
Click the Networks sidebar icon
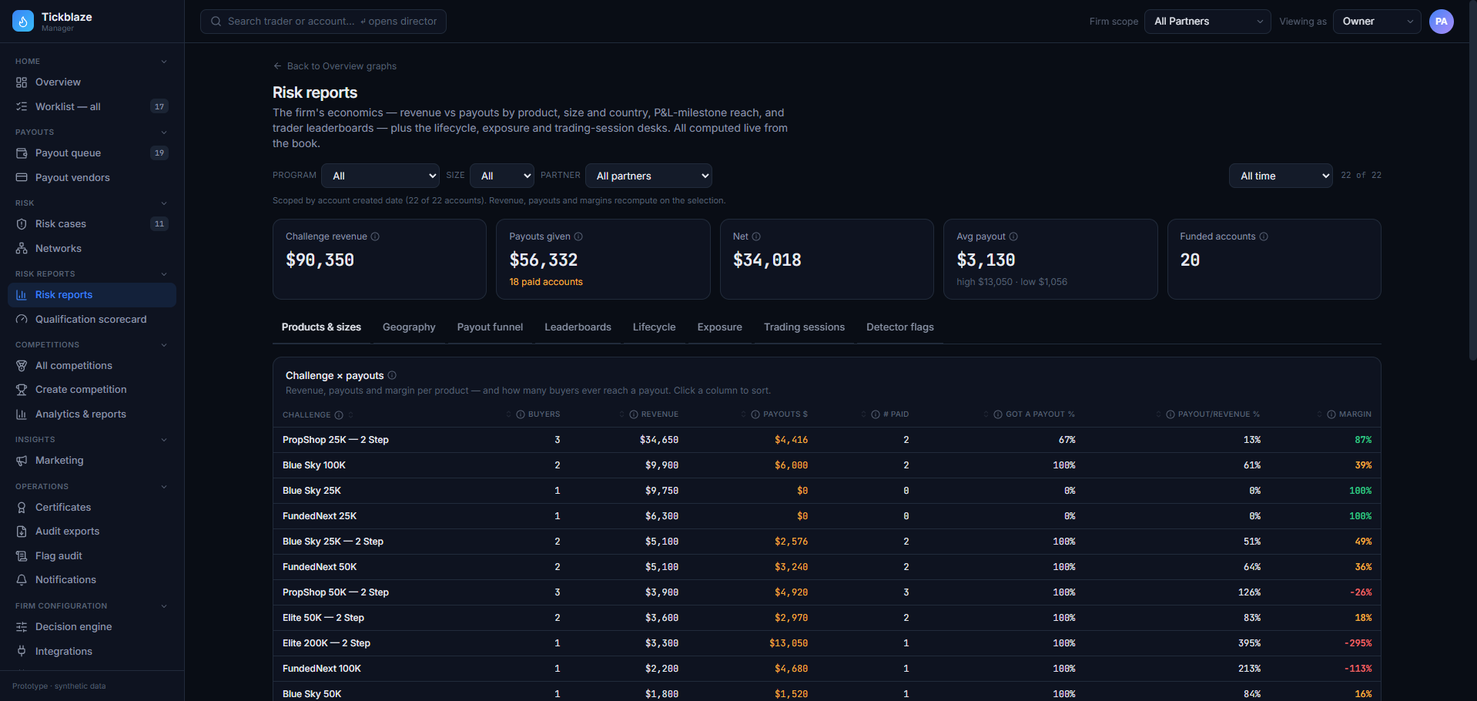pos(22,249)
